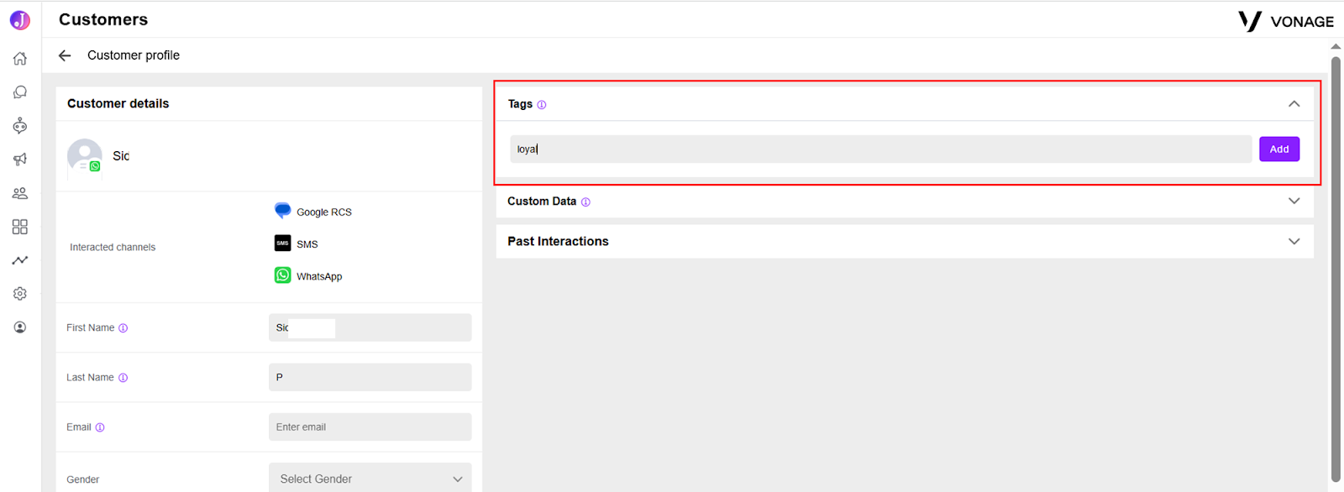Click the Enter email input field
The width and height of the screenshot is (1344, 492).
370,427
